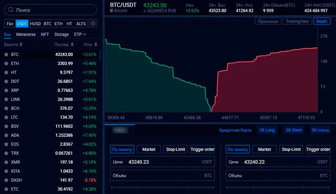Screen dimensions: 336x194
Task: Toggle favorite star for ETC row
Action: tap(6, 189)
